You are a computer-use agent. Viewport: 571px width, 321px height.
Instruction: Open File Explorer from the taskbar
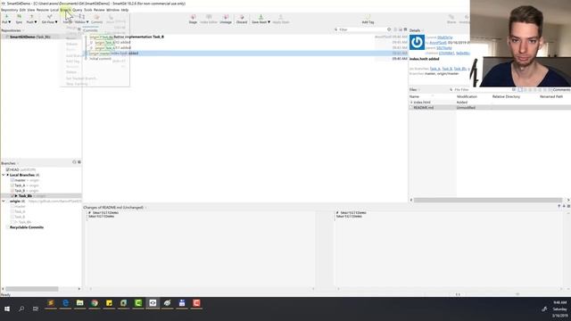coord(80,303)
